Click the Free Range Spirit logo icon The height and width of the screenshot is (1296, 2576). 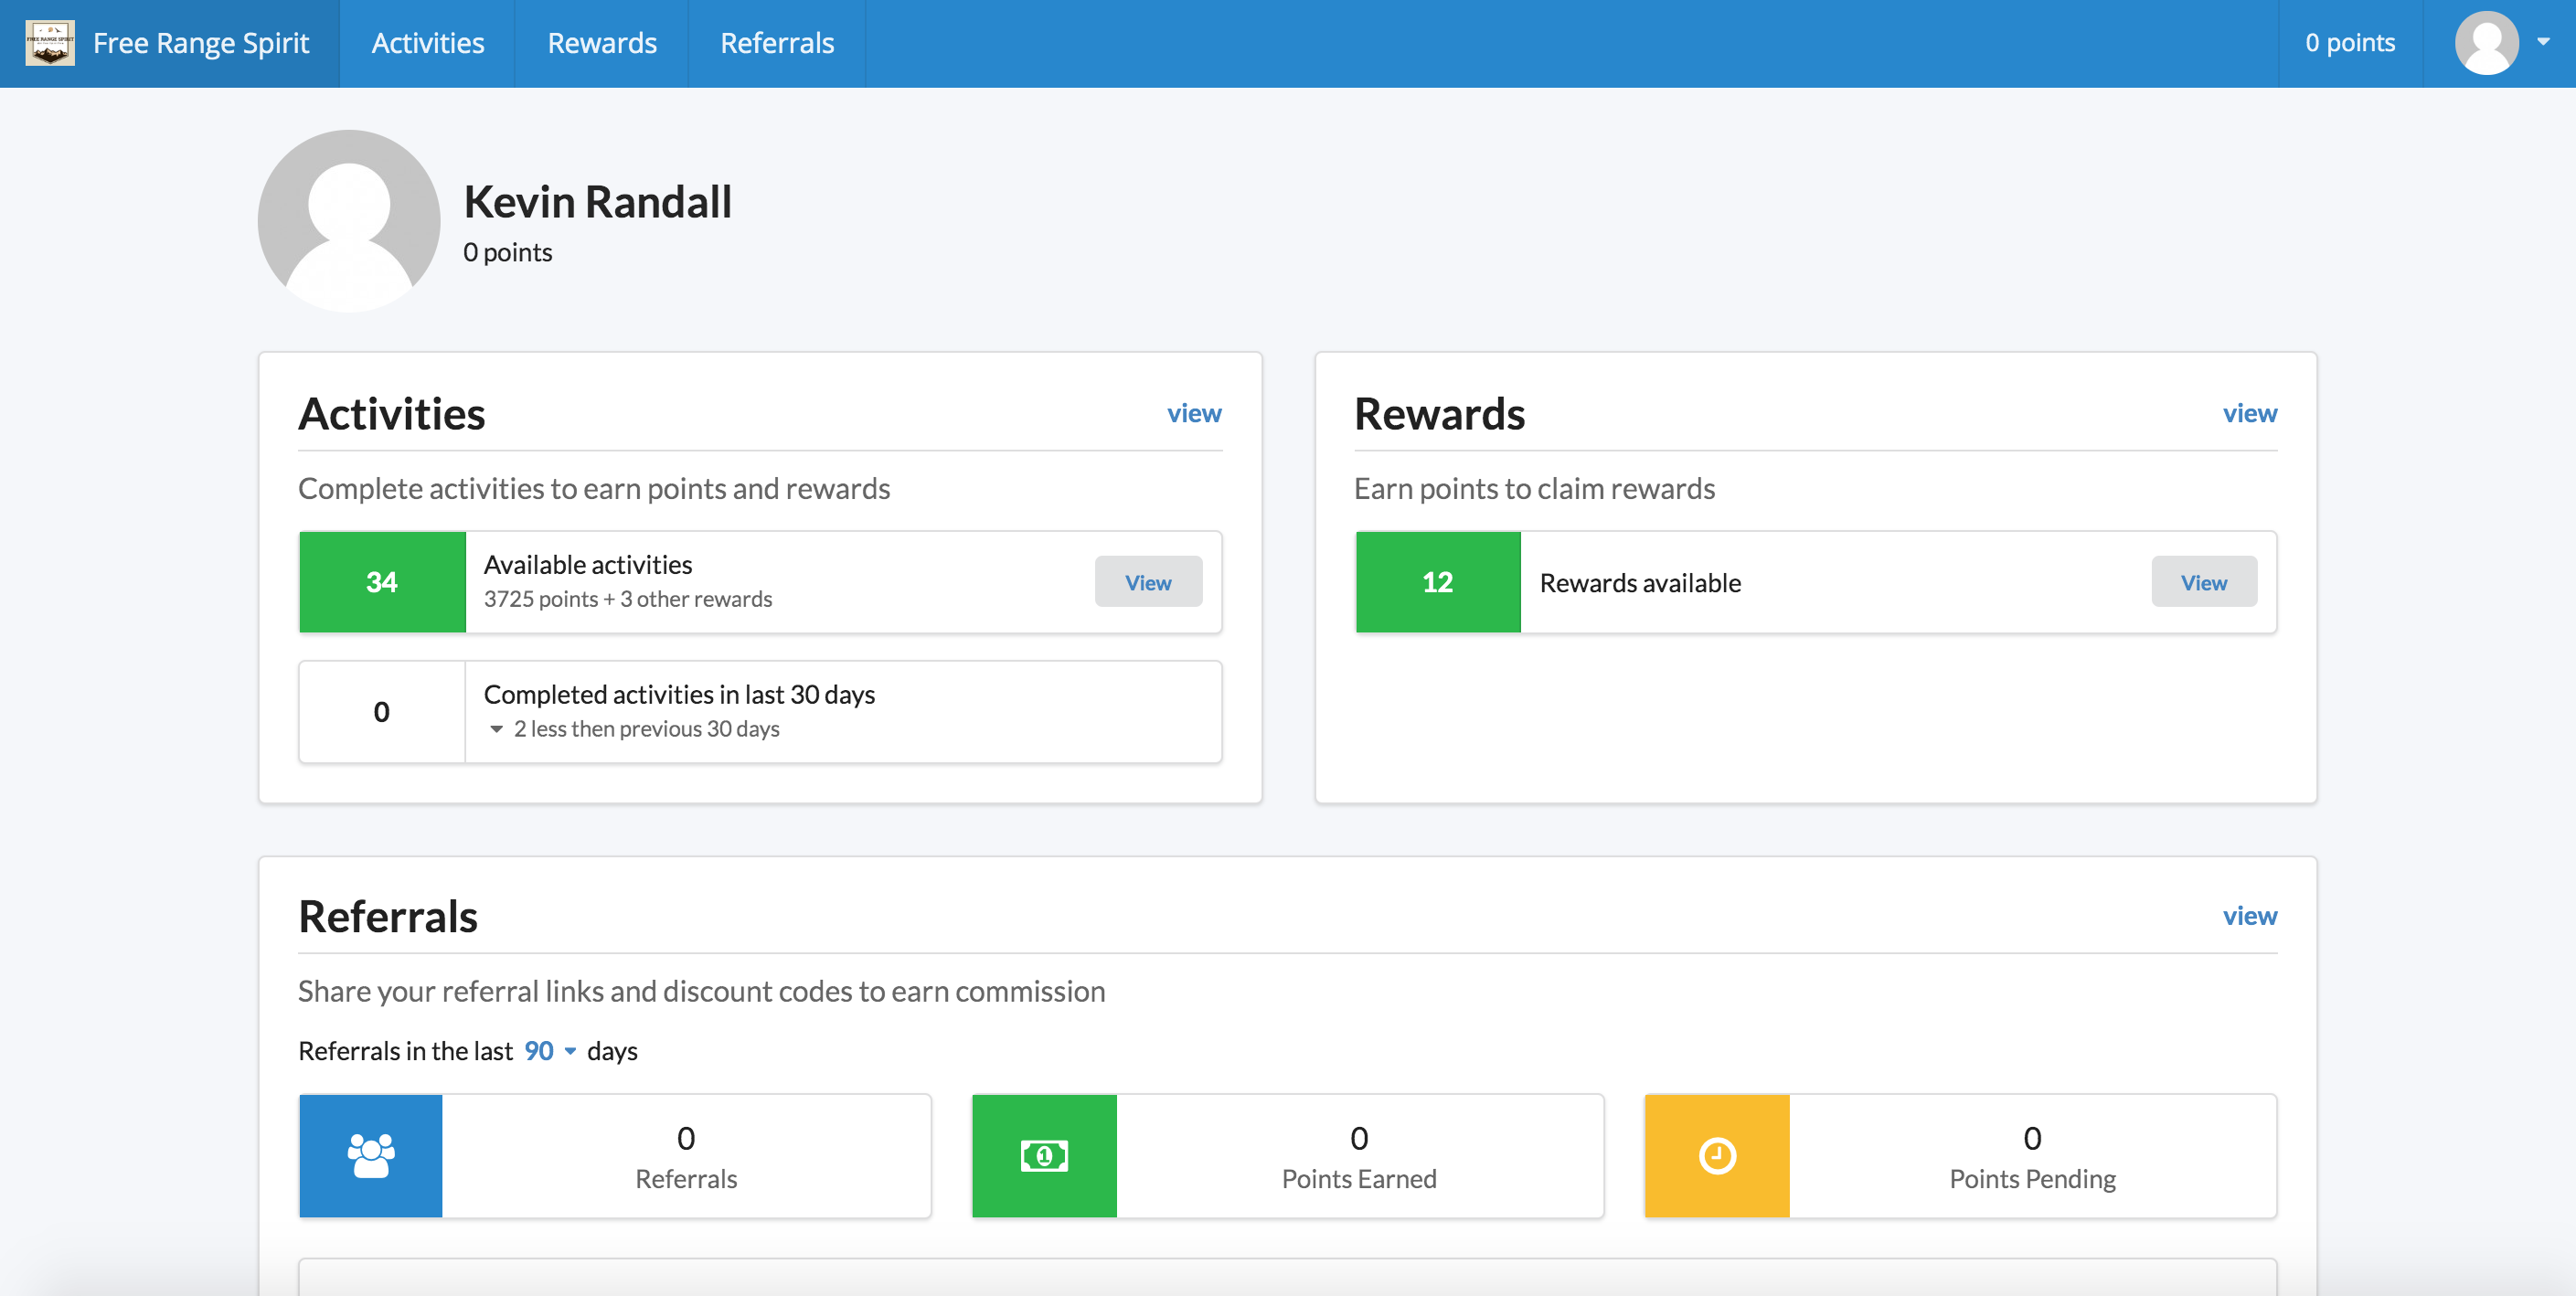[x=50, y=43]
